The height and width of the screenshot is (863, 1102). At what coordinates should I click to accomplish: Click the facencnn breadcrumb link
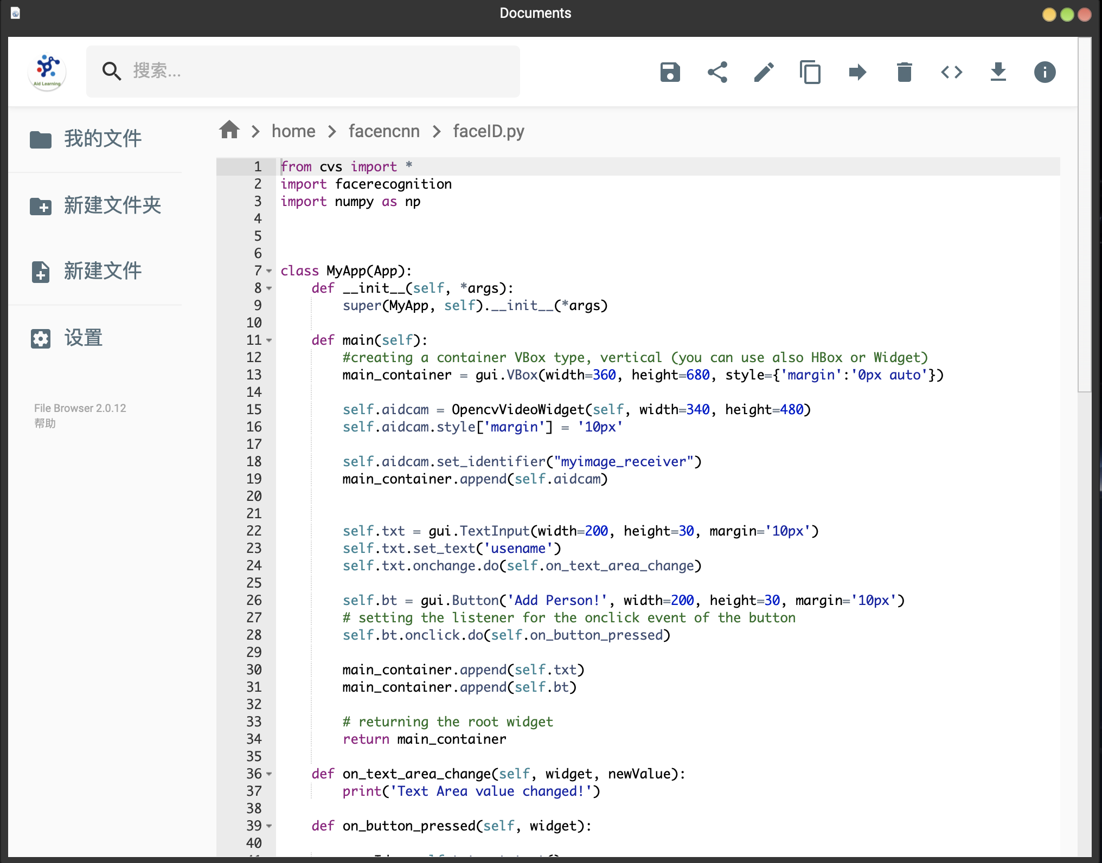[x=384, y=131]
